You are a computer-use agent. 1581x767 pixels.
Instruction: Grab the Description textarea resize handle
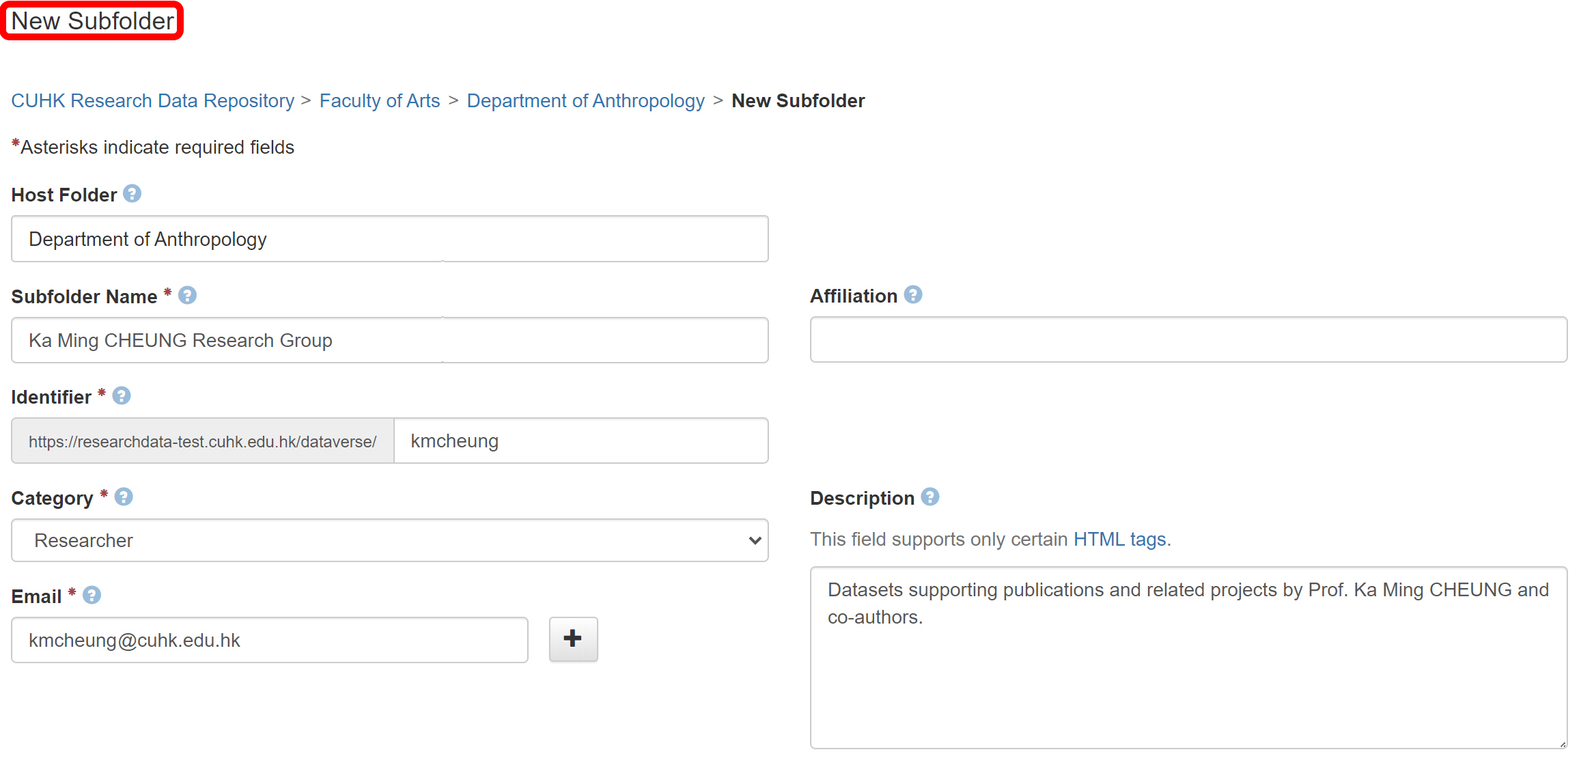pyautogui.click(x=1563, y=744)
